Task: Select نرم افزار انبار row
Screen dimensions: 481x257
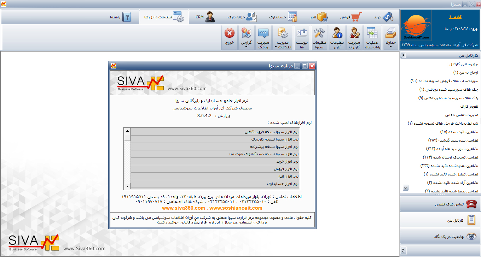Action: [215, 176]
